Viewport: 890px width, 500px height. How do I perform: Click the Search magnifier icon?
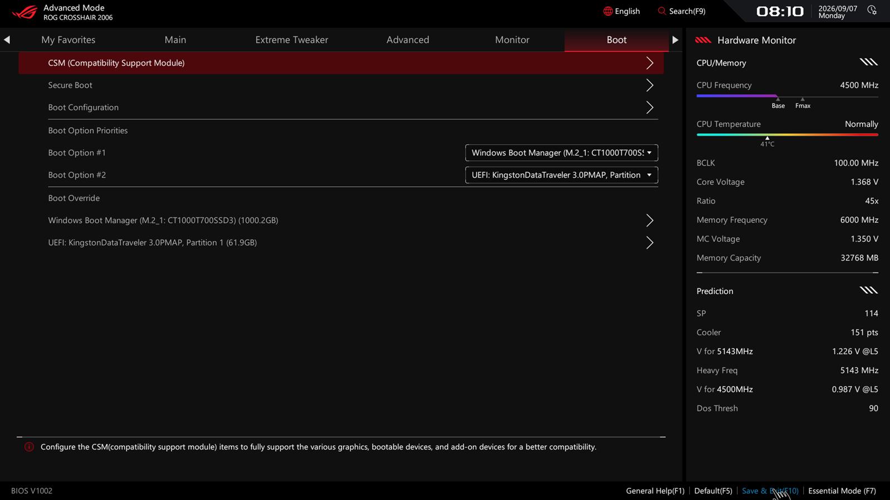(661, 11)
